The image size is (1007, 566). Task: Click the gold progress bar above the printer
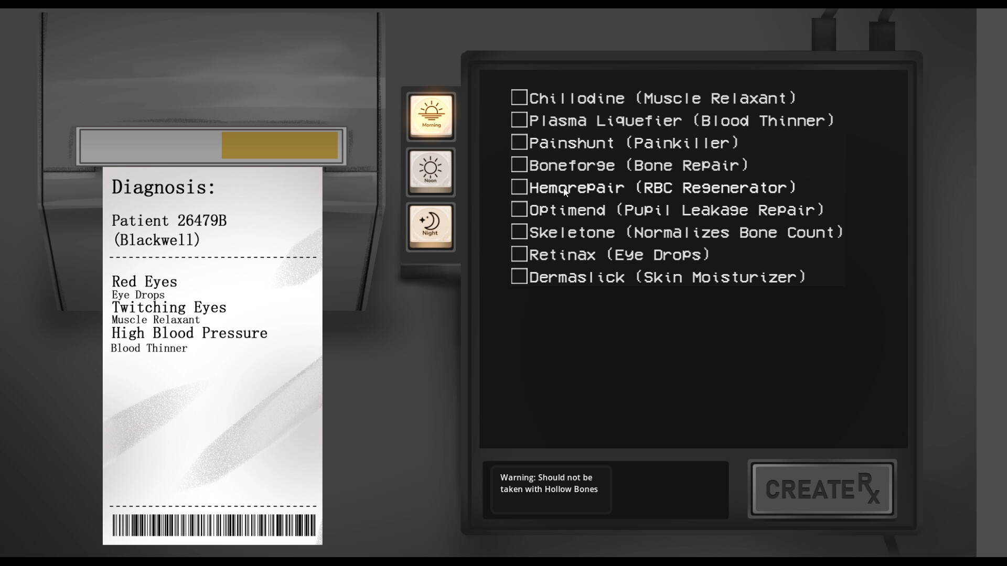pos(280,145)
